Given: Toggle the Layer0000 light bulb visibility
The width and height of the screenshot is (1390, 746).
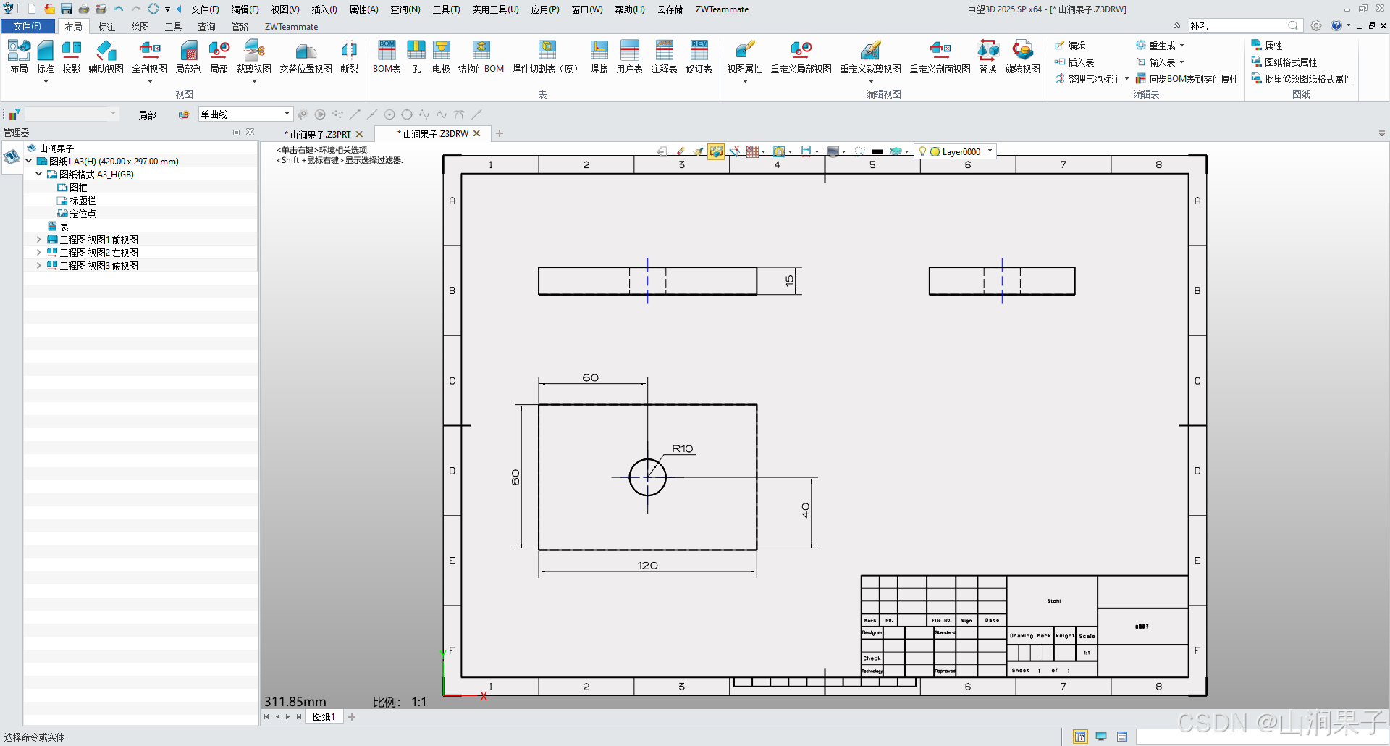Looking at the screenshot, I should pos(922,151).
